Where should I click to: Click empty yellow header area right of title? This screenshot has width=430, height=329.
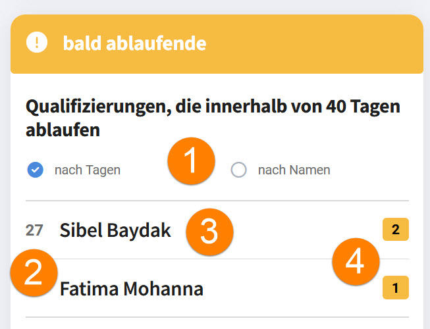(x=316, y=43)
